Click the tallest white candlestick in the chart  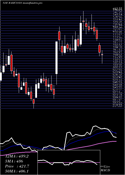pyautogui.click(x=56, y=58)
